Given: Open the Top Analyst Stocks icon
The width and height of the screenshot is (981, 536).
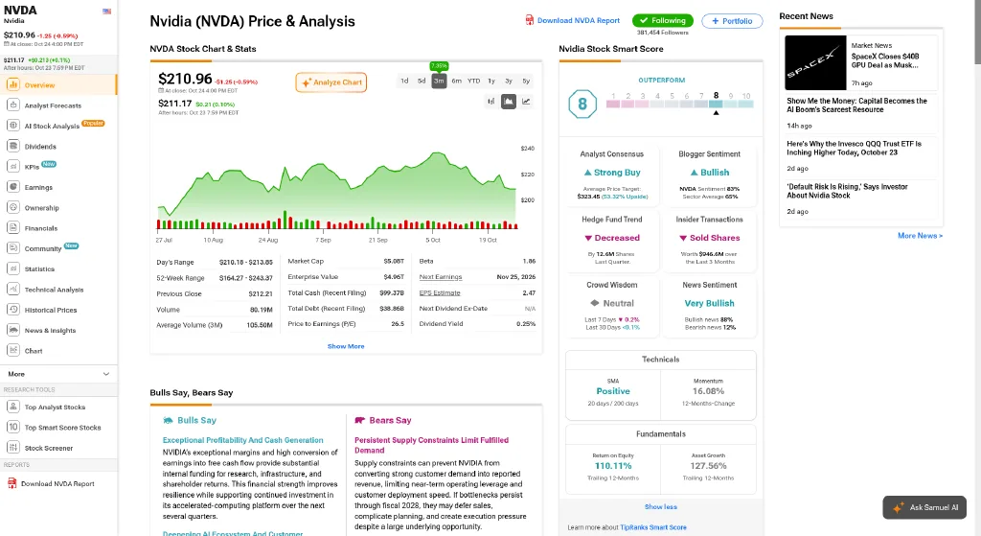Looking at the screenshot, I should (13, 407).
